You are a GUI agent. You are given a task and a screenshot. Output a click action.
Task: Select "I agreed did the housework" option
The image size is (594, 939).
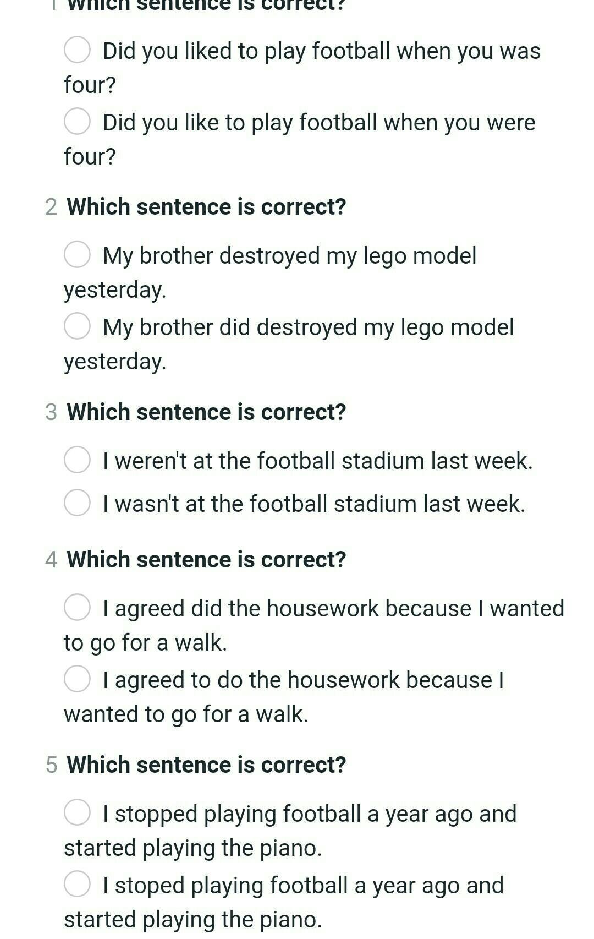click(x=77, y=607)
